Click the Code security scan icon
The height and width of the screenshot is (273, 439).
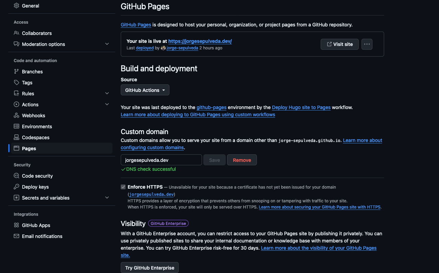(x=16, y=176)
